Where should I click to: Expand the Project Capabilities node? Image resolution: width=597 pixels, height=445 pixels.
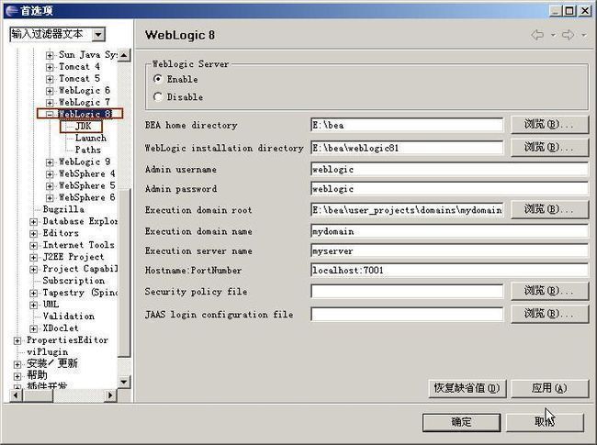(33, 269)
